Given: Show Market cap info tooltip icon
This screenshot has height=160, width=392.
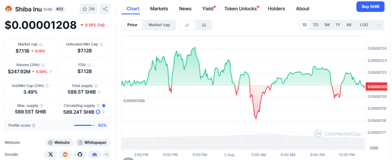Looking at the screenshot, I should click(41, 44).
